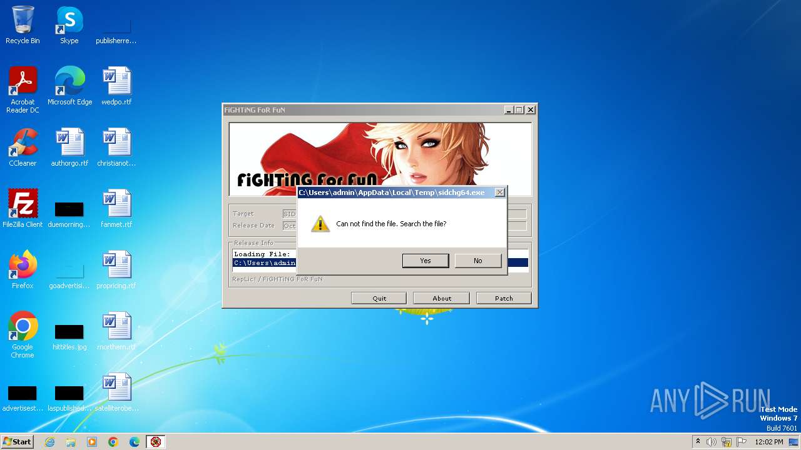Image resolution: width=801 pixels, height=450 pixels.
Task: Open Chrome from the taskbar
Action: (x=113, y=442)
